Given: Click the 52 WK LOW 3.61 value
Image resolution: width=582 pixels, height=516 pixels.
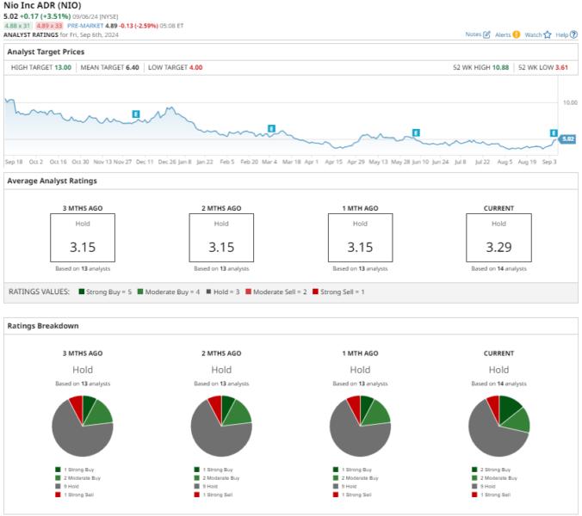Looking at the screenshot, I should pos(563,66).
